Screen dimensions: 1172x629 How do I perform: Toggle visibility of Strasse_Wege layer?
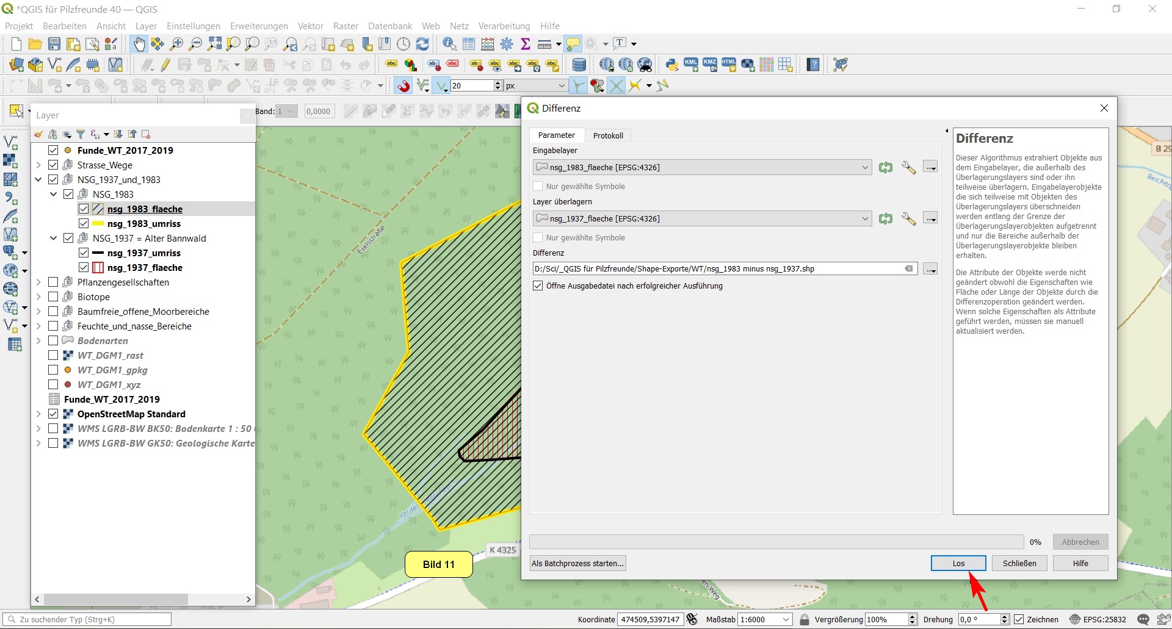click(x=53, y=165)
